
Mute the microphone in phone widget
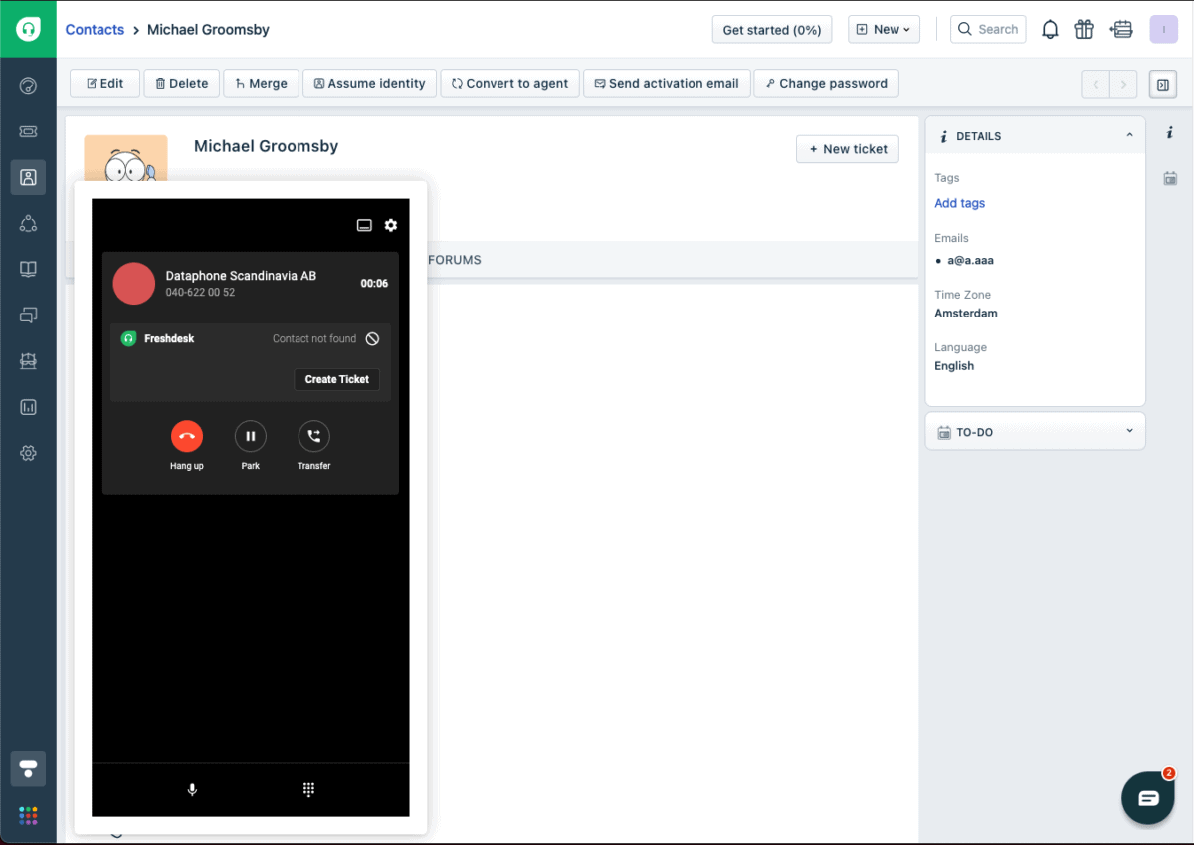coord(193,790)
